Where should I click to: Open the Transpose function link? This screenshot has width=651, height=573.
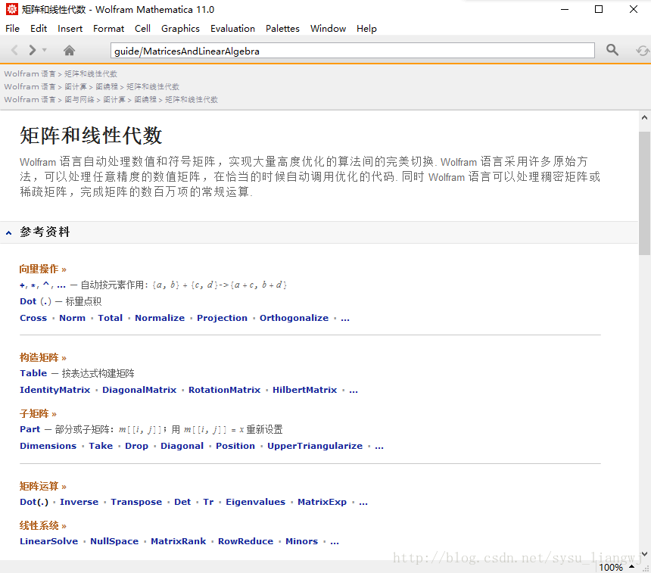pyautogui.click(x=136, y=502)
